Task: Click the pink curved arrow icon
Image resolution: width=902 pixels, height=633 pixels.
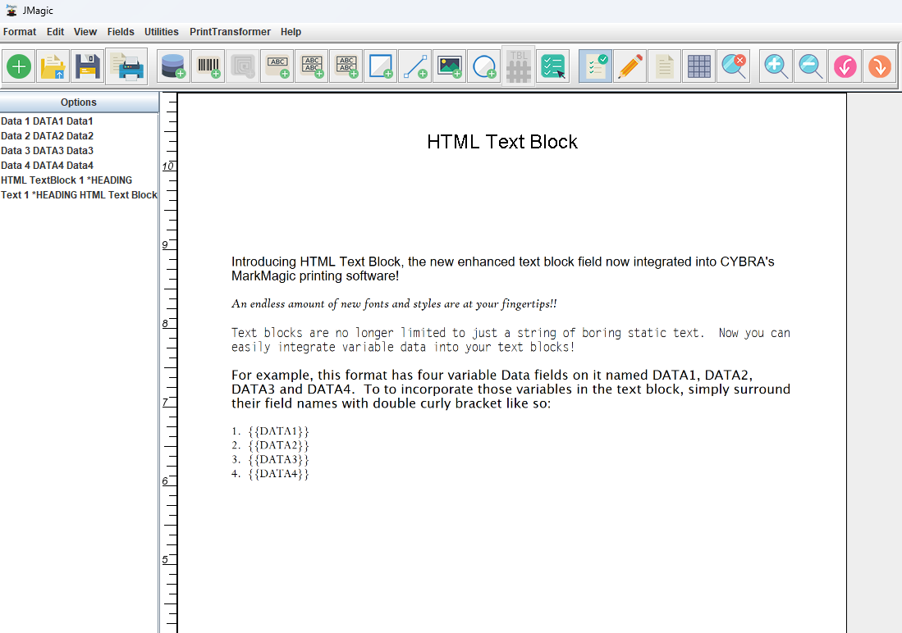Action: (x=845, y=66)
